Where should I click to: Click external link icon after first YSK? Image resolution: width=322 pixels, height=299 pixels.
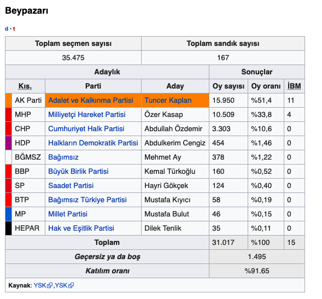click(x=50, y=285)
